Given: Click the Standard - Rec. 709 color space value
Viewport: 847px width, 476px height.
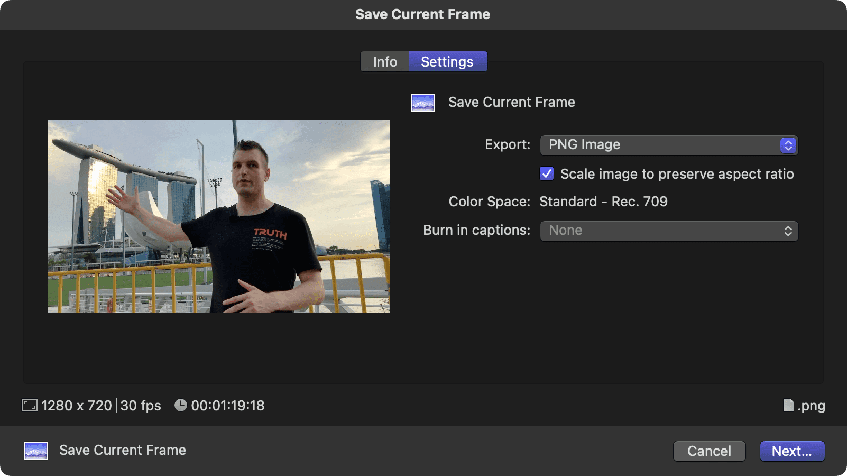Looking at the screenshot, I should (603, 202).
